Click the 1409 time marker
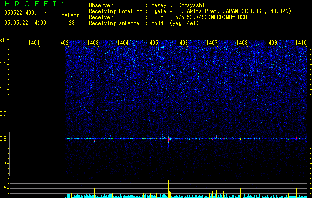Screen dimensions: 312x198 coord(271,43)
